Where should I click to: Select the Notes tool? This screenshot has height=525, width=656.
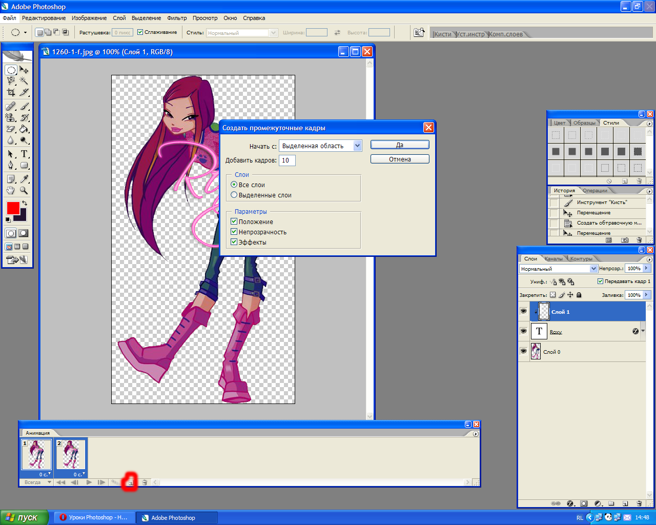(x=11, y=179)
